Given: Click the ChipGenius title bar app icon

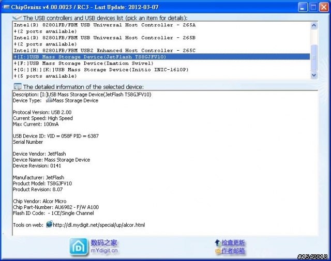Looking at the screenshot, I should (6, 7).
